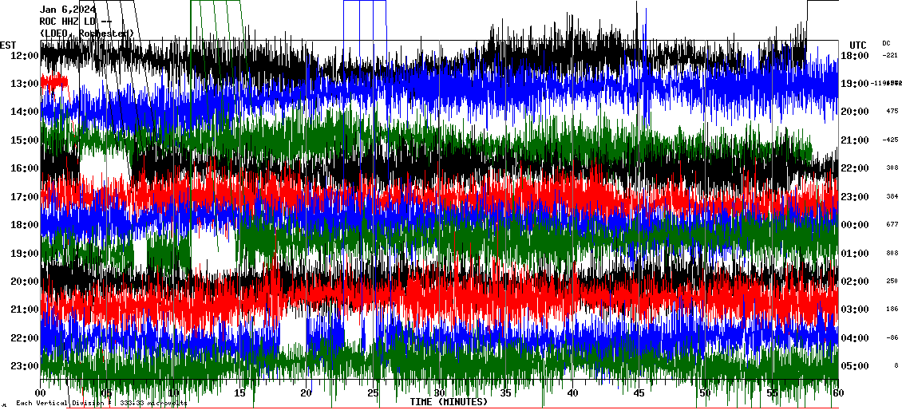Click the DC offset value 677
This screenshot has height=414, width=902.
892,225
